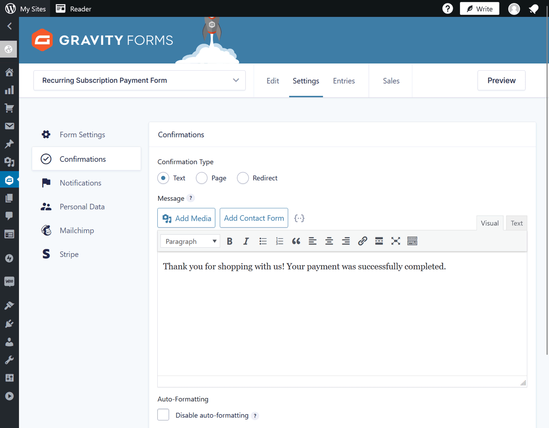
Task: Select Redirect confirmation type
Action: (x=243, y=178)
